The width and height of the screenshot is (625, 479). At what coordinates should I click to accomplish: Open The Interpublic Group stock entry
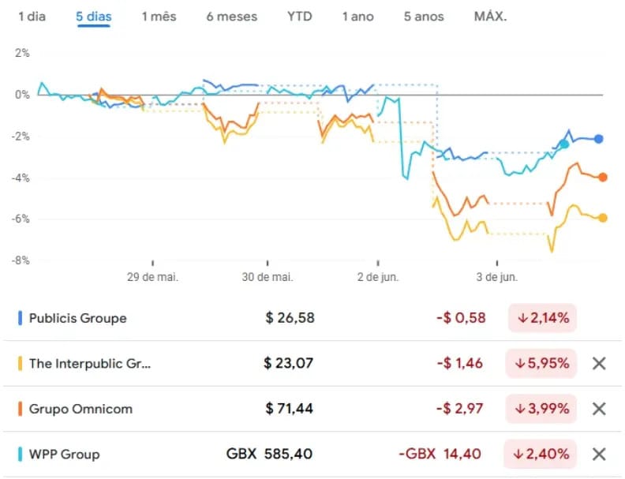89,364
